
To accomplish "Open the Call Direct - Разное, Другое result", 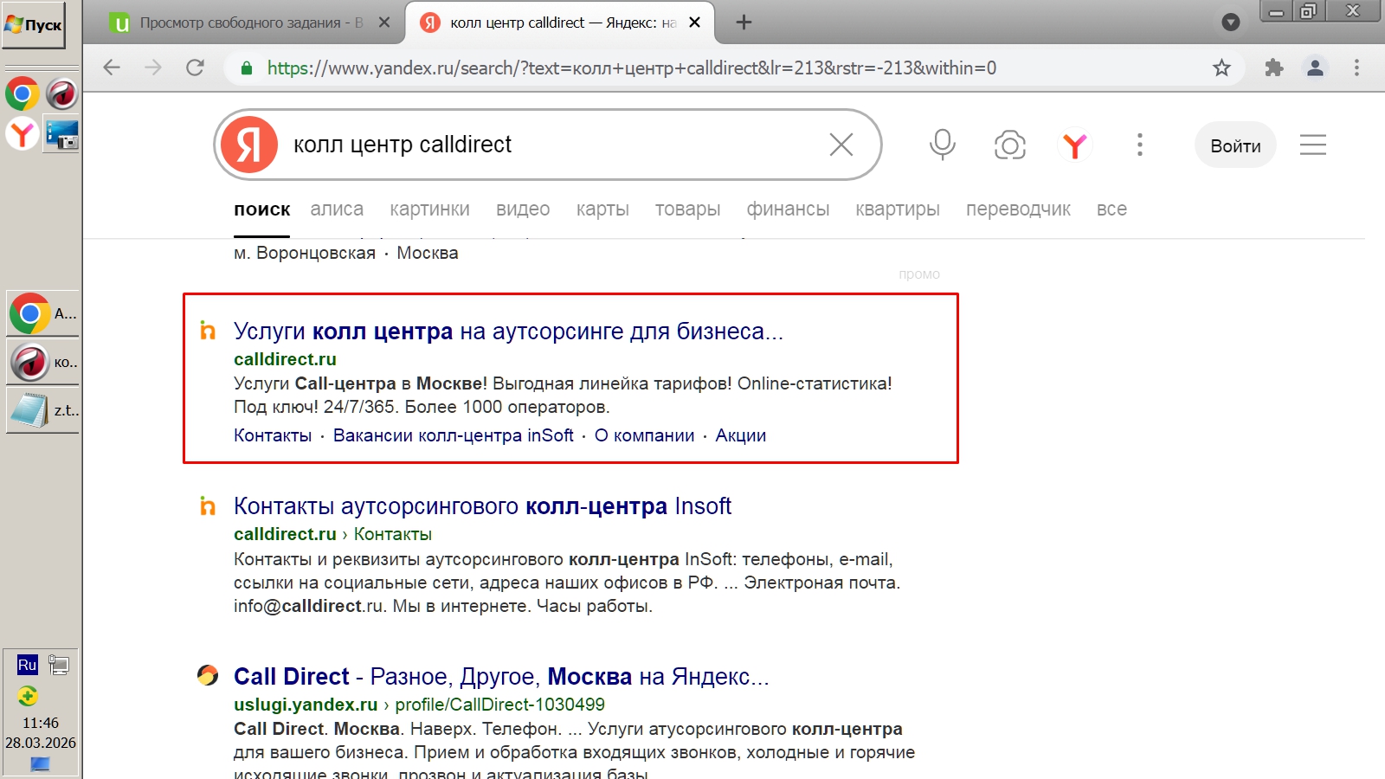I will point(501,677).
